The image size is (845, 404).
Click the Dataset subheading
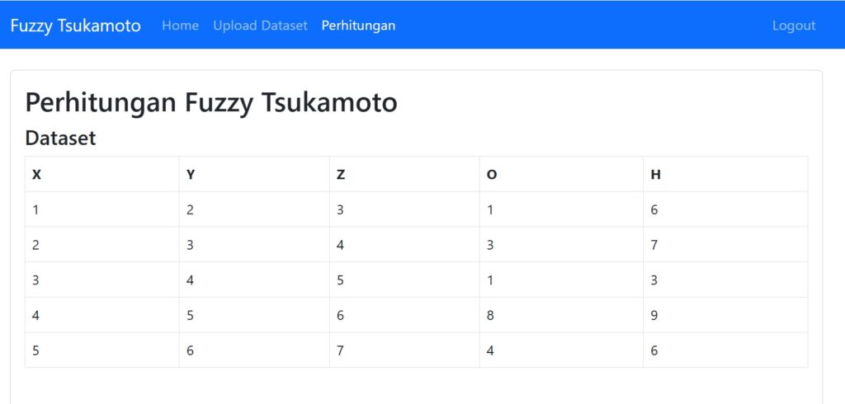[60, 138]
